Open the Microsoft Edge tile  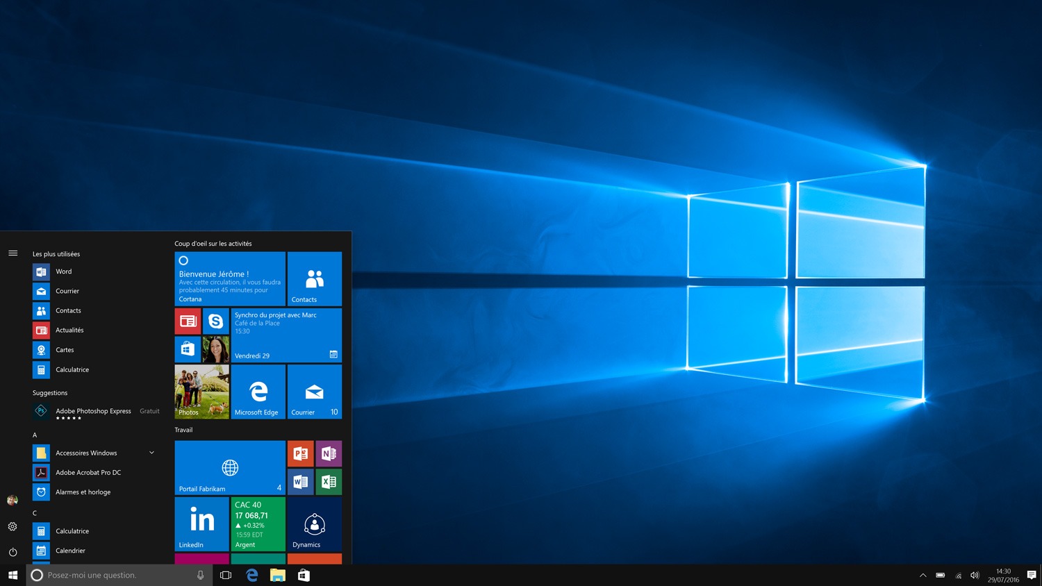[x=258, y=392]
